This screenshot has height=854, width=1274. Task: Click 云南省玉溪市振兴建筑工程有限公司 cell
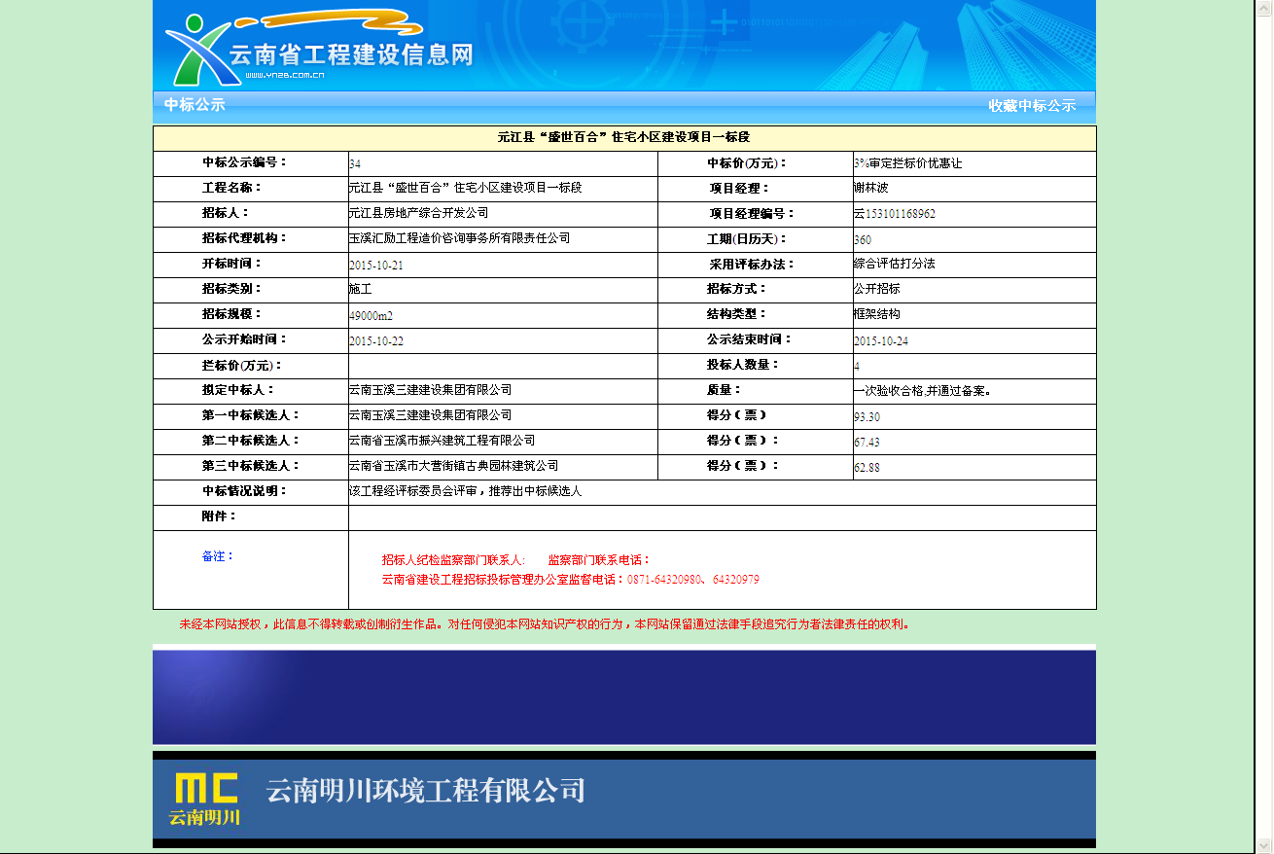(x=442, y=441)
